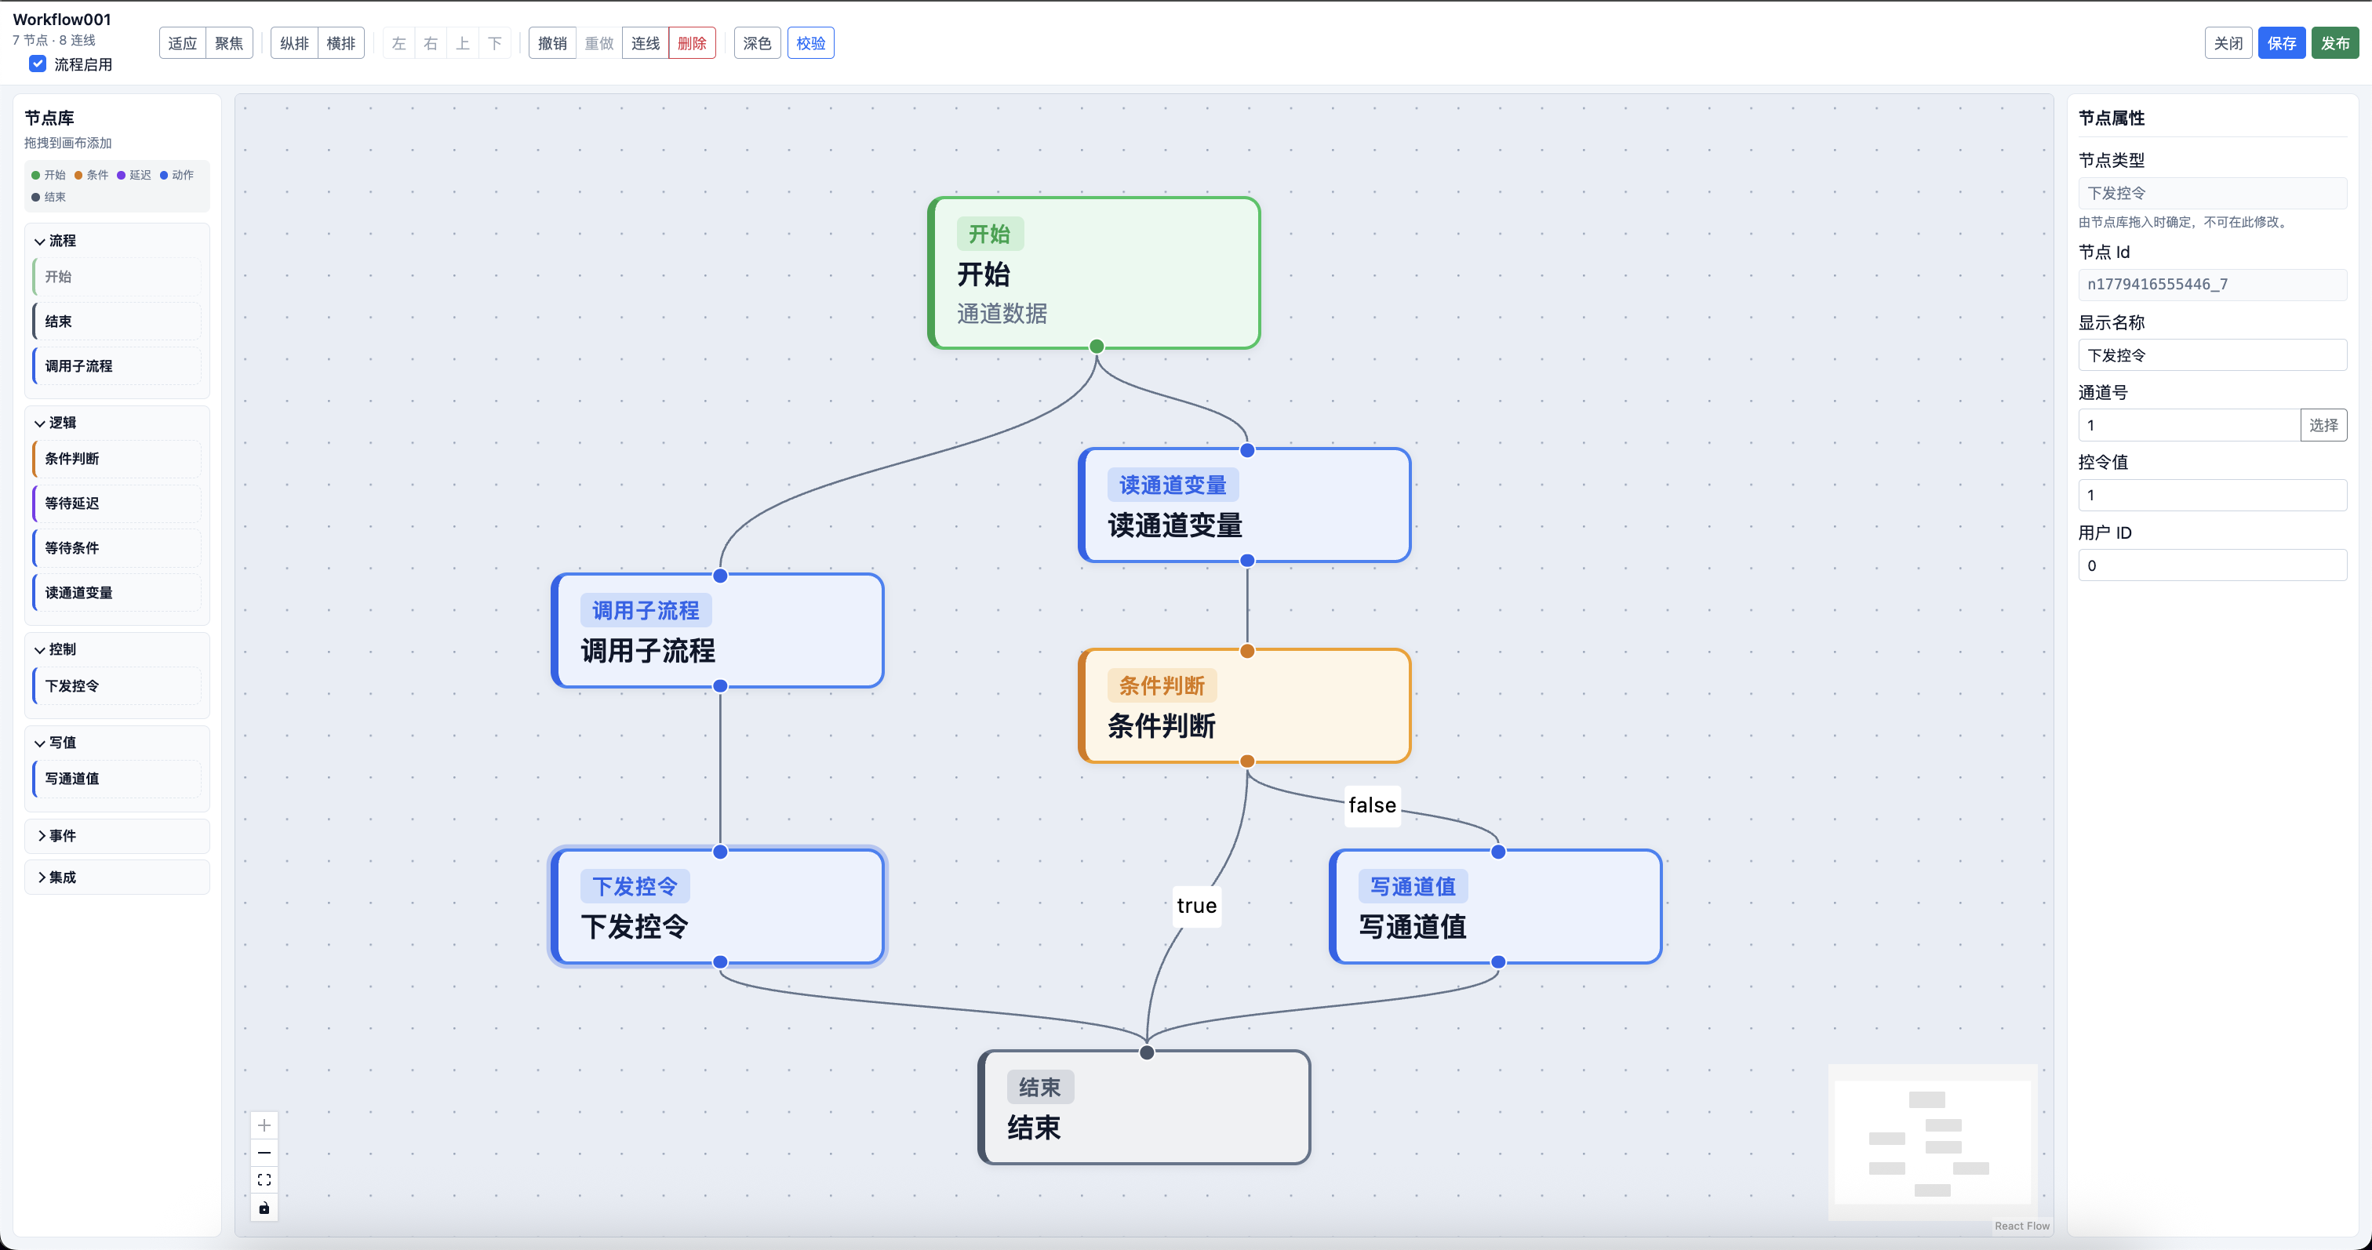
Task: Click the 右 align button
Action: [x=431, y=43]
